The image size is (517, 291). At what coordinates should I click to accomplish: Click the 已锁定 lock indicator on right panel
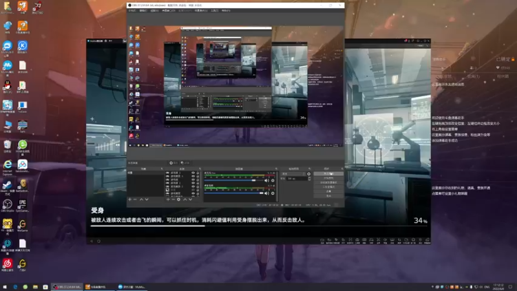tap(505, 59)
